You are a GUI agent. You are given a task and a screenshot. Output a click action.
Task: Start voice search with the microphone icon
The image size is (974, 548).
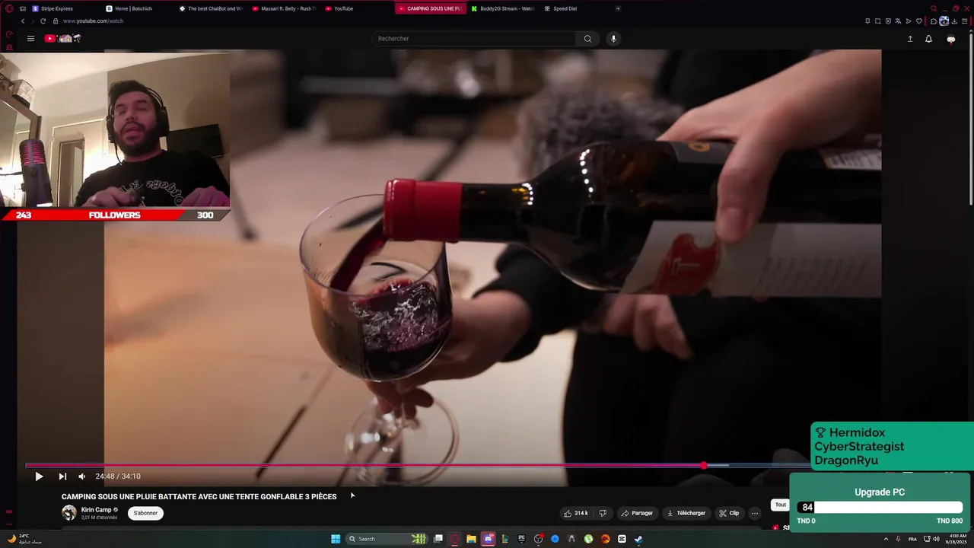click(x=613, y=39)
